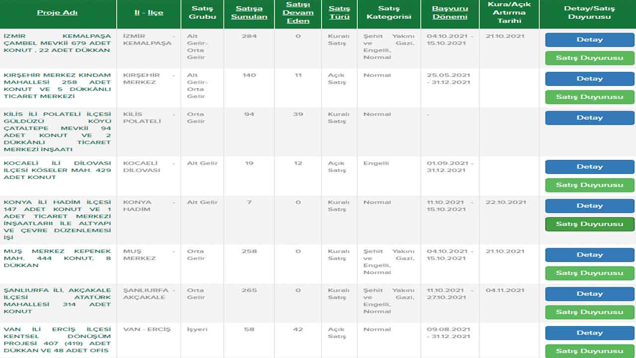Image resolution: width=636 pixels, height=358 pixels.
Task: Open Detay for Muş Merkez Kepenek project
Action: pyautogui.click(x=590, y=255)
